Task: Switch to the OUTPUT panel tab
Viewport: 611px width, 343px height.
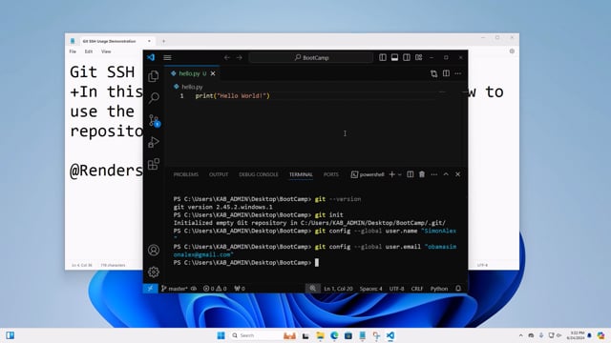Action: pos(219,174)
